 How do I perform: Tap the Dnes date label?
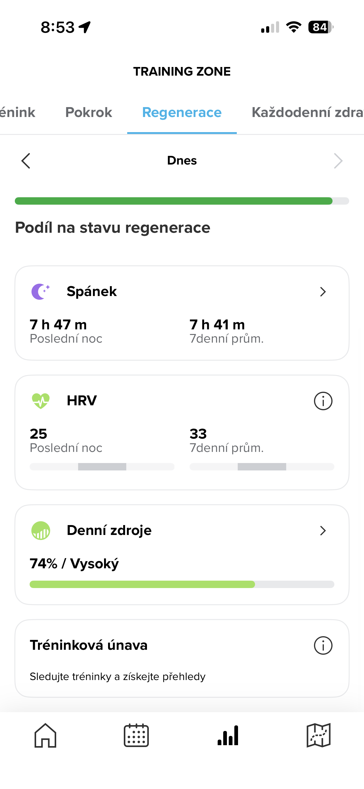tap(182, 161)
